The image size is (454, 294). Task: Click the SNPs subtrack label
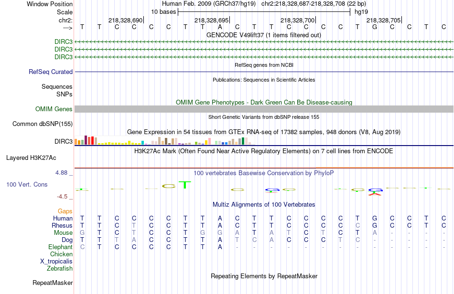65,94
